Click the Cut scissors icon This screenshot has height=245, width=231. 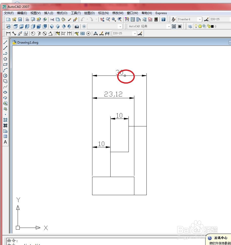[x=52, y=19]
